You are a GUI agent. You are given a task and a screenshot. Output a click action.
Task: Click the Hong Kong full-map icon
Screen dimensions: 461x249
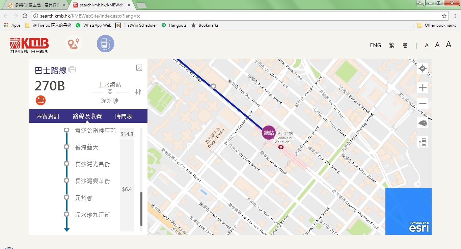(x=423, y=123)
